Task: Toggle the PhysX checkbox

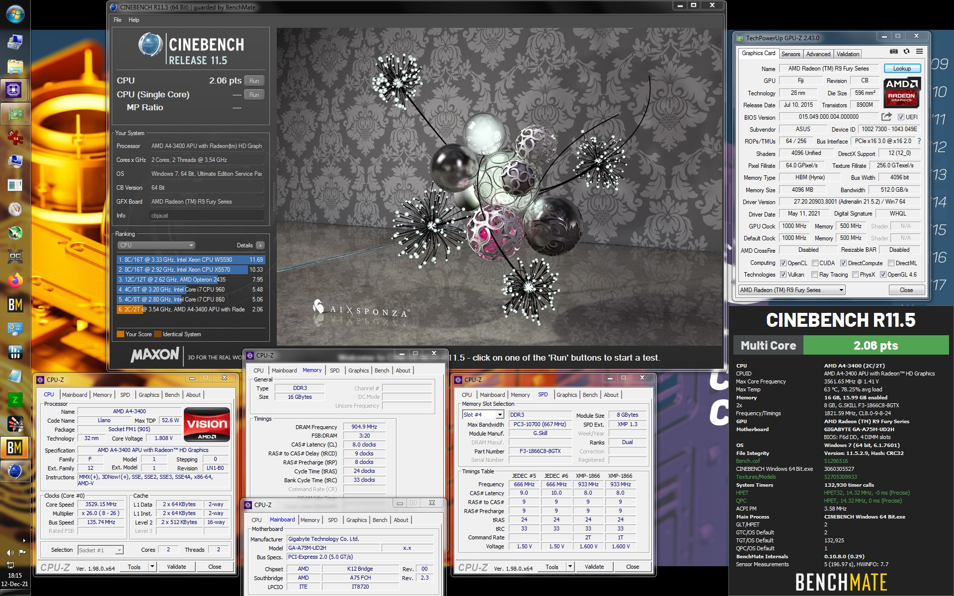Action: pos(855,275)
